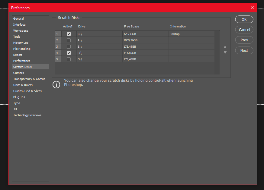Screen dimensions: 264x190
Task: Select row number 3 in disk list
Action: coord(58,46)
